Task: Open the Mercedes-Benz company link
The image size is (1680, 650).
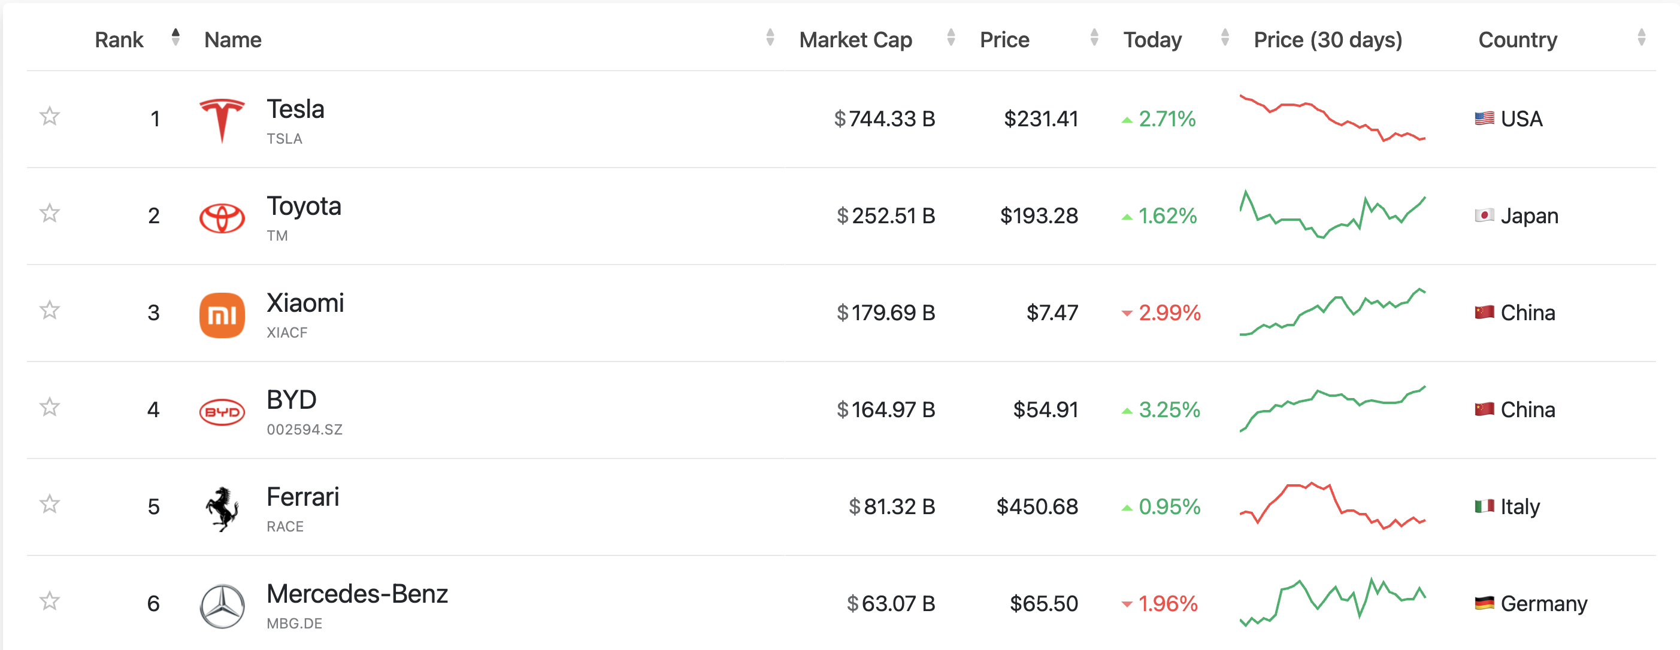Action: coord(357,594)
